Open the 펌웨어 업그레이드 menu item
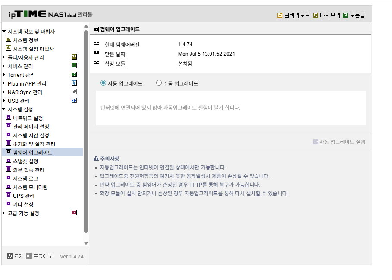Screen dimensions: 392x280 32,153
